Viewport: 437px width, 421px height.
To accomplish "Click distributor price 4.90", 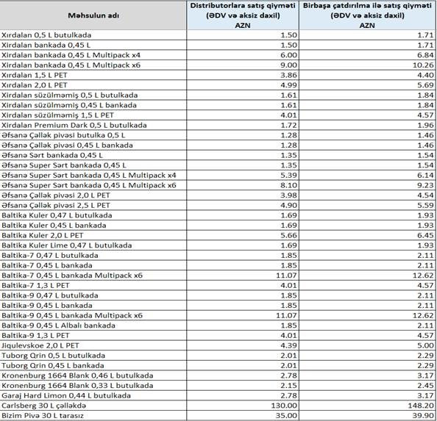I will pyautogui.click(x=243, y=205).
